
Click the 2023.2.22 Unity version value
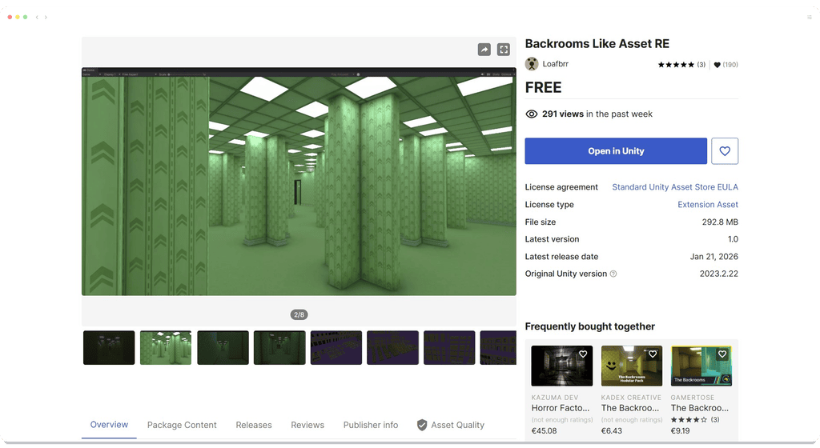719,274
